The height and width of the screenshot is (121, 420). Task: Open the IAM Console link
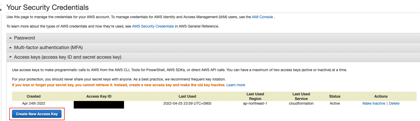click(x=262, y=17)
